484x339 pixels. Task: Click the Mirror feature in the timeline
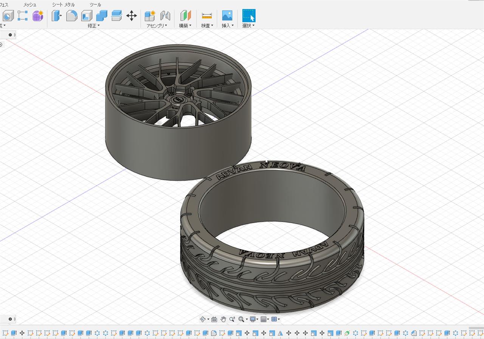pos(280,333)
